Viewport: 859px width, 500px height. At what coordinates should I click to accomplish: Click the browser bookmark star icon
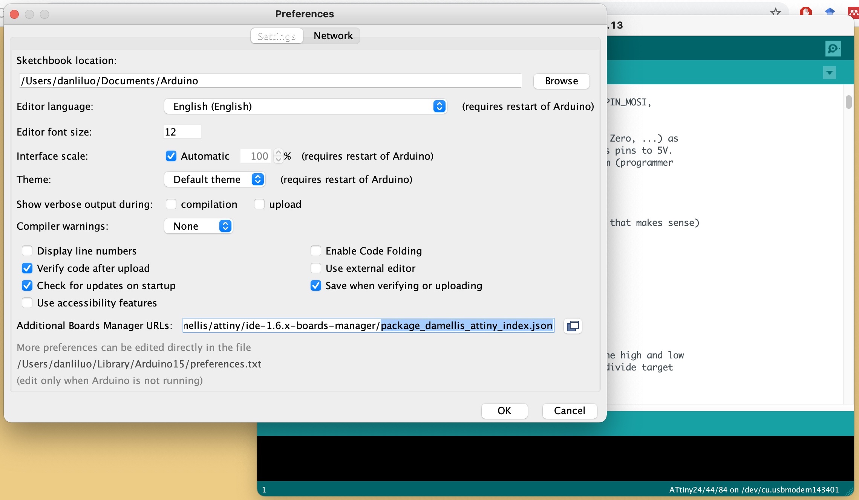tap(775, 12)
